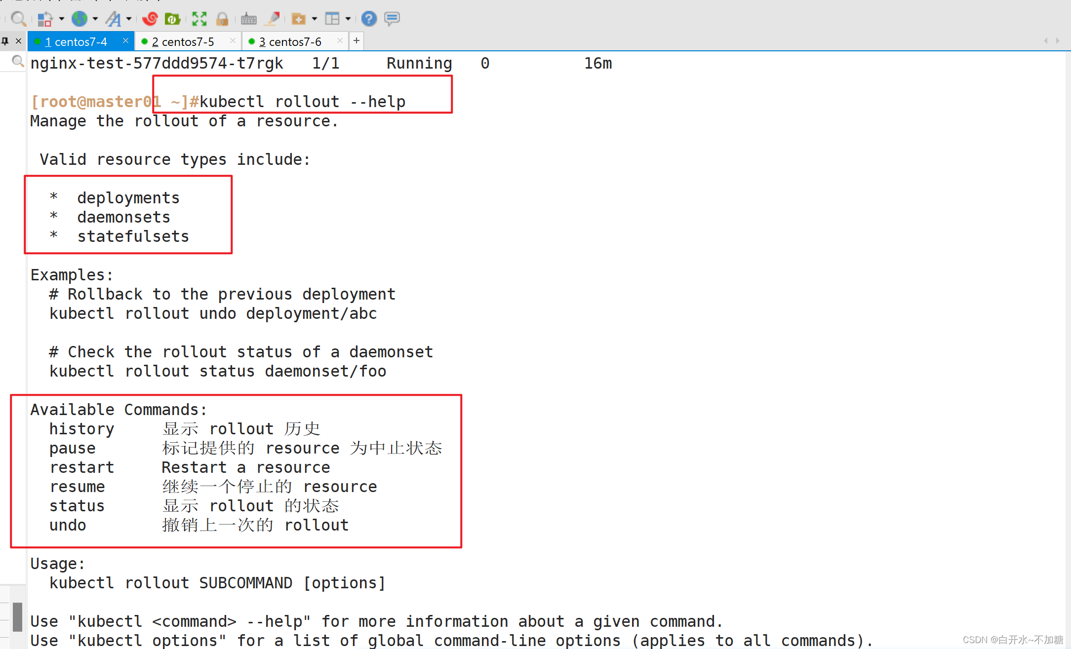Click the red swirl Xagent icon
1071x649 pixels.
[150, 19]
